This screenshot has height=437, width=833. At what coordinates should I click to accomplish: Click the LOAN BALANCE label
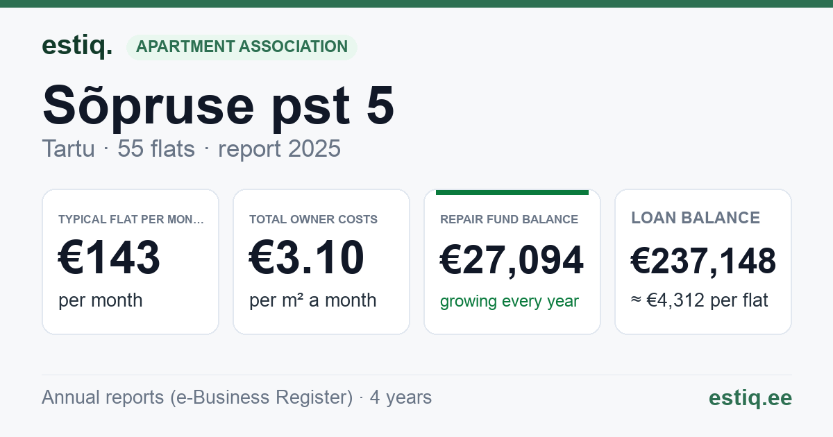click(x=696, y=218)
